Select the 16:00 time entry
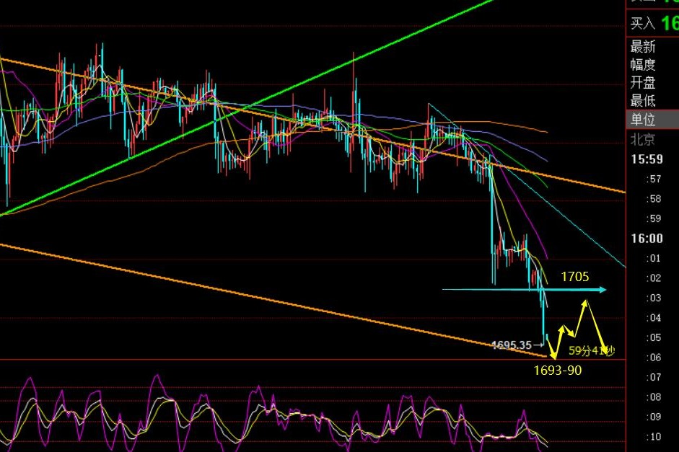Screen dimensions: 679x452 (x=647, y=239)
